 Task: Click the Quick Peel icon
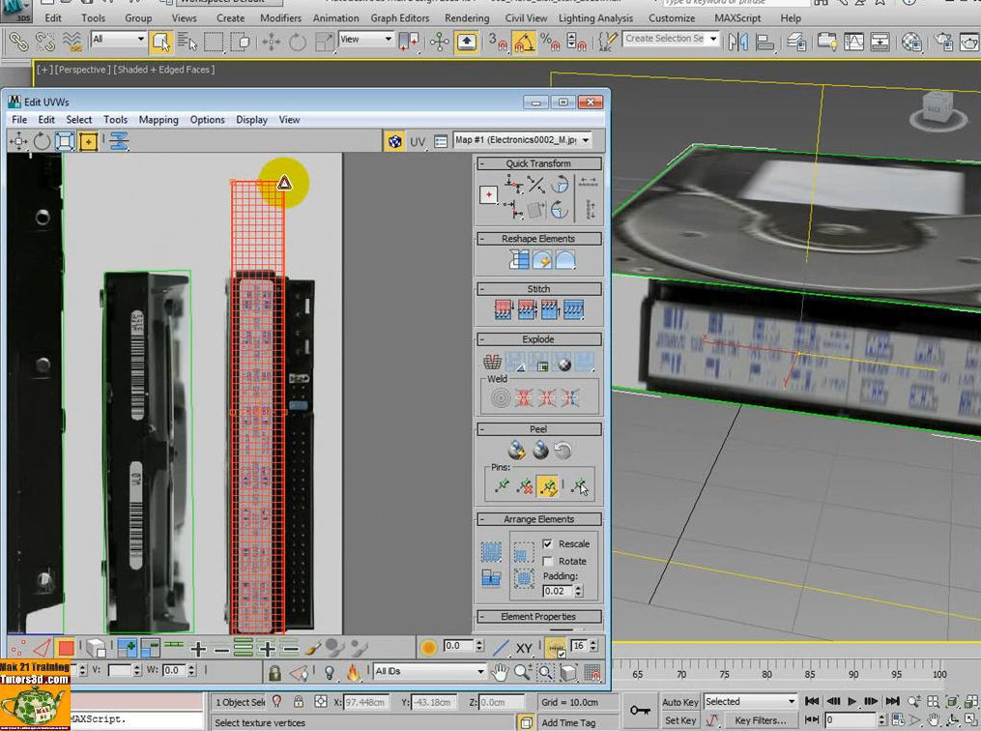click(517, 450)
